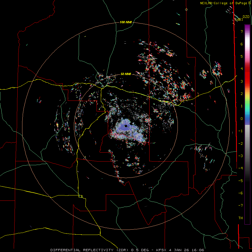Click the 1 dB legend tick label
The image size is (252, 252).
[x=242, y=106]
